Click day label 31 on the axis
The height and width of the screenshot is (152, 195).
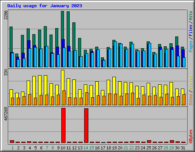pyautogui.click(x=183, y=148)
